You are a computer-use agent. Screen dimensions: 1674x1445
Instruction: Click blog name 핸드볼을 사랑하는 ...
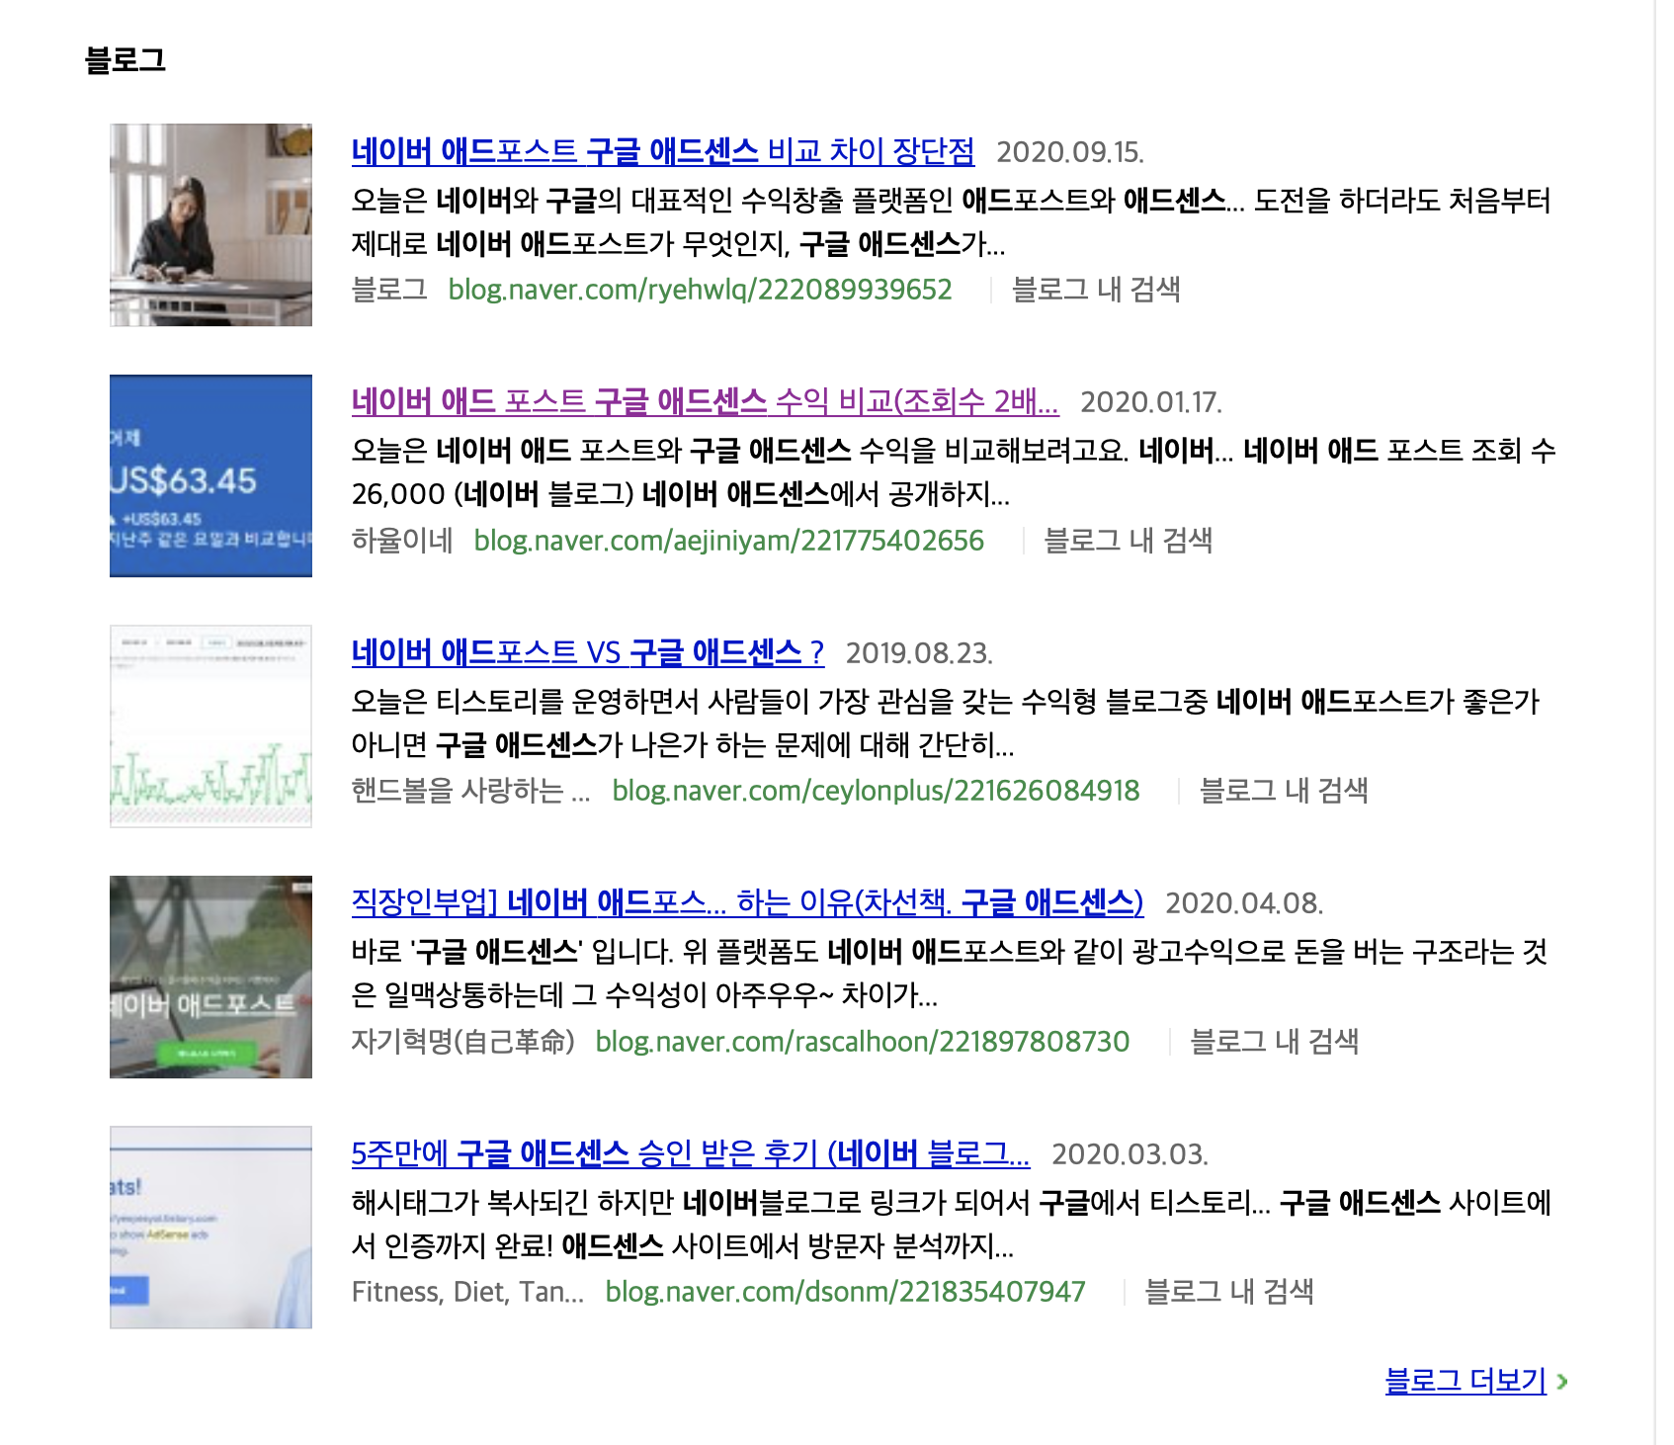pos(470,791)
